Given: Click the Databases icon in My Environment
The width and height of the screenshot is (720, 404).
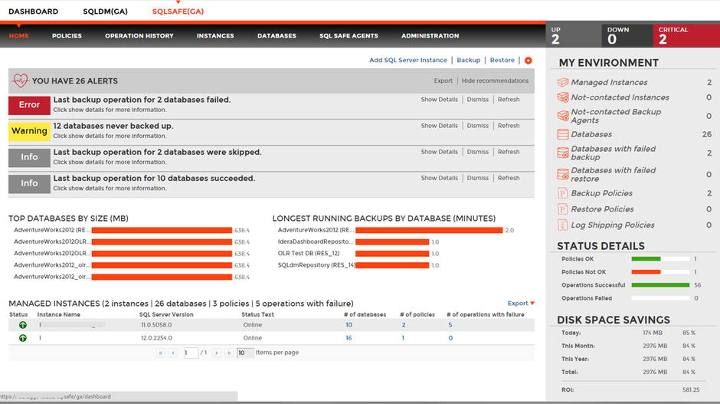Looking at the screenshot, I should click(562, 134).
